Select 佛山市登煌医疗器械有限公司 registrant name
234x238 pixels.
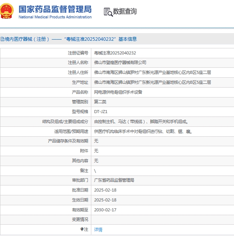tap(120, 62)
